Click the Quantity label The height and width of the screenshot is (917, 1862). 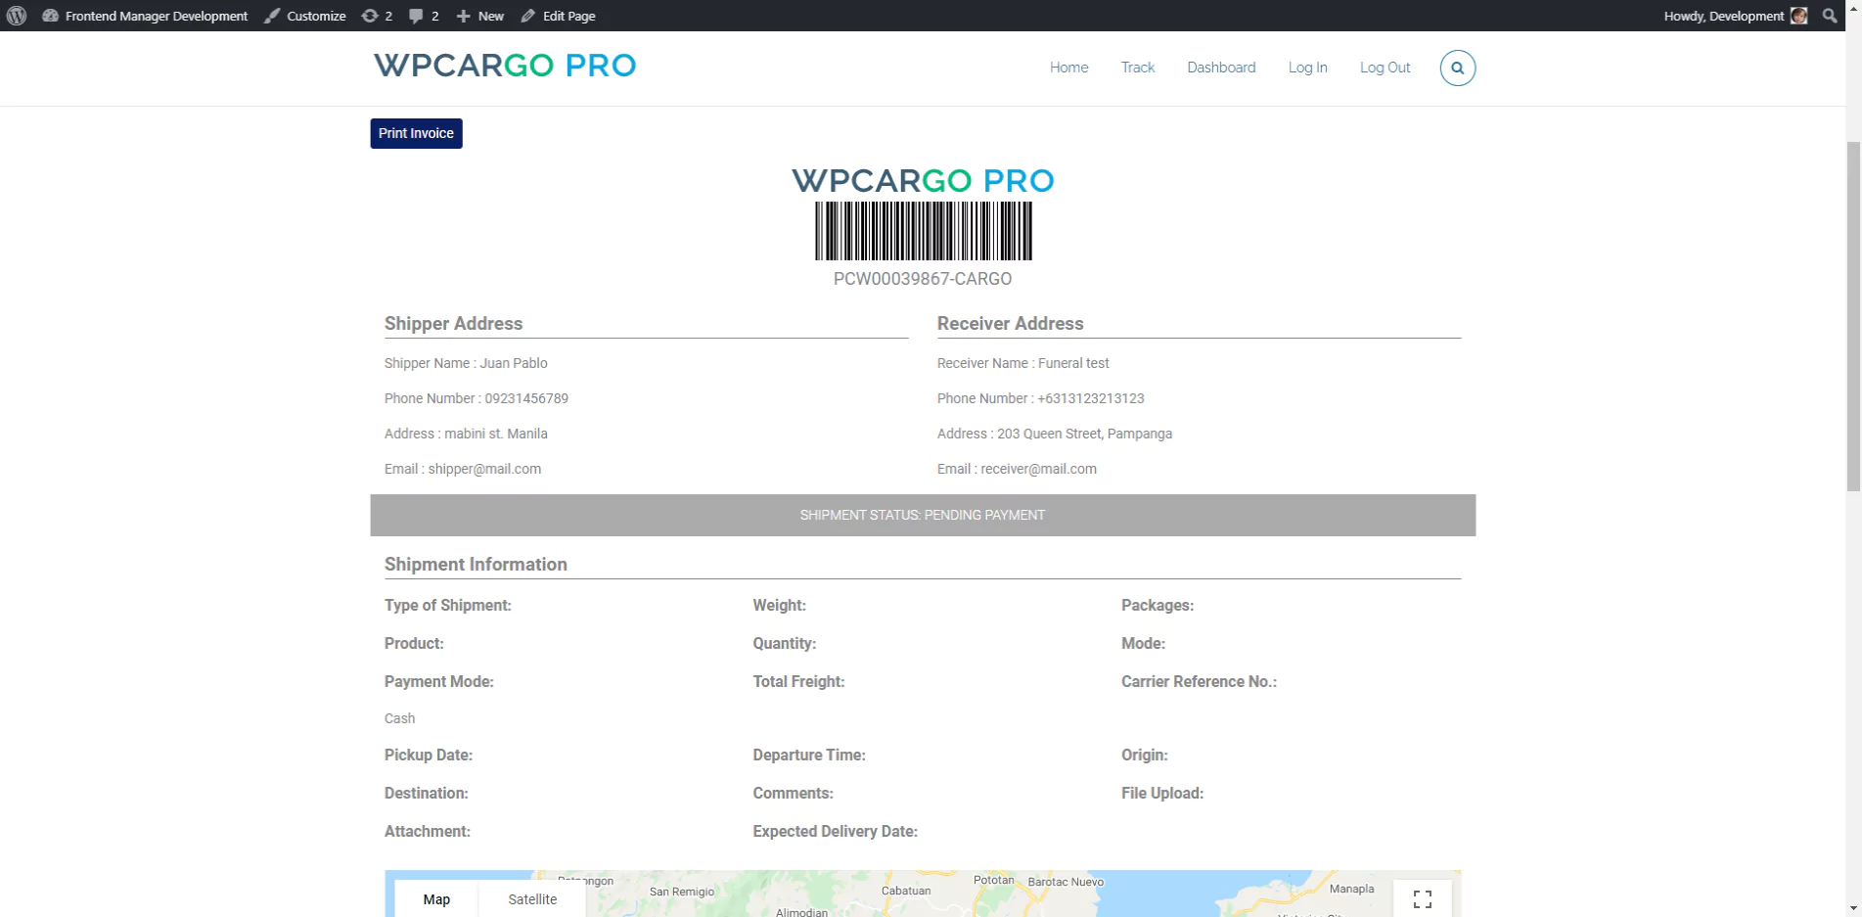(784, 643)
